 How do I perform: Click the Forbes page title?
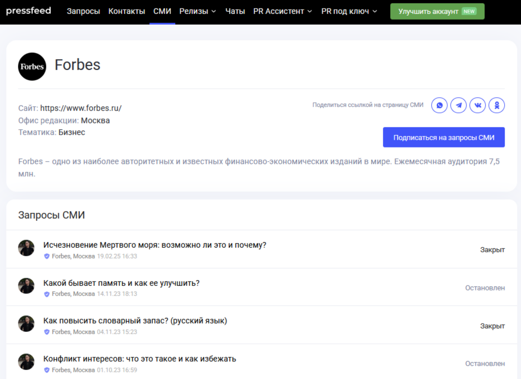pos(77,64)
